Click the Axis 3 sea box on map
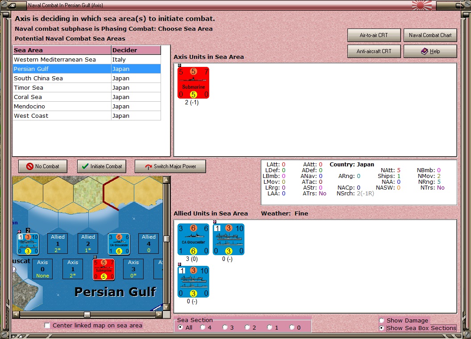The image size is (471, 339). pos(133,269)
